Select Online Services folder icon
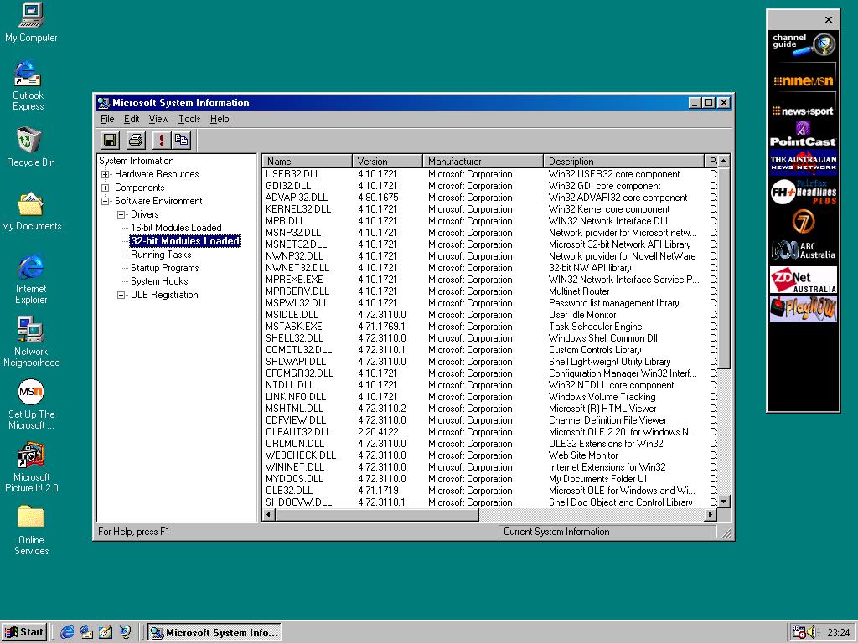858x643 pixels. [x=31, y=530]
